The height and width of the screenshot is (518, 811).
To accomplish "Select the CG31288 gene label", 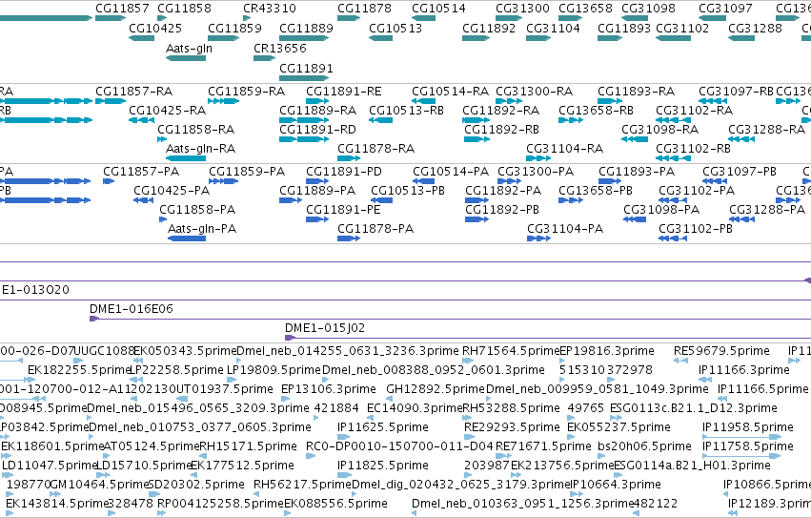I will point(755,28).
